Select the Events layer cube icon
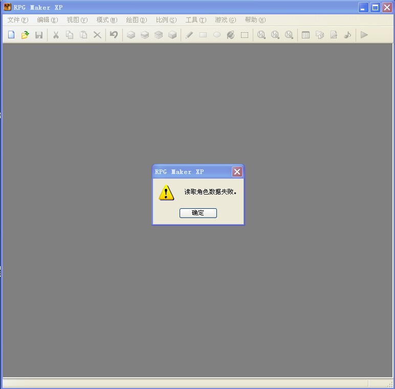The height and width of the screenshot is (389, 395). 172,35
